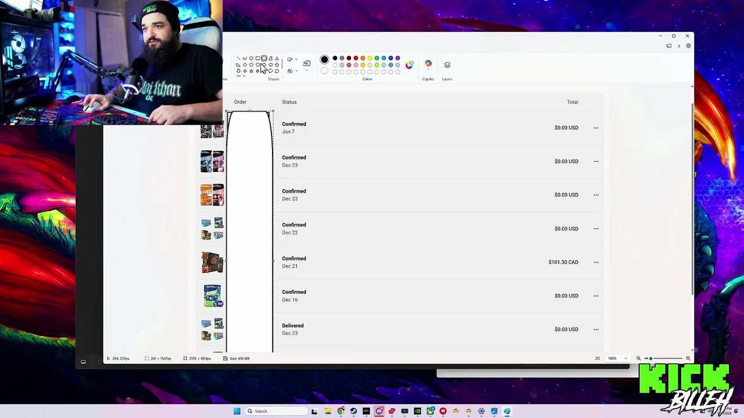The width and height of the screenshot is (744, 418).
Task: Open Discord from the taskbar
Action: pos(379,411)
